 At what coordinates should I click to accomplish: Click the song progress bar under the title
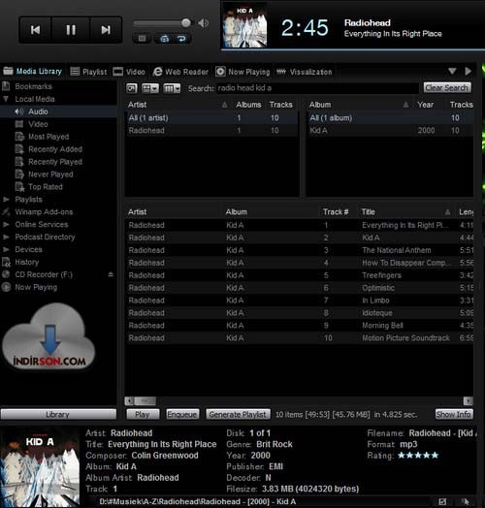coord(353,49)
